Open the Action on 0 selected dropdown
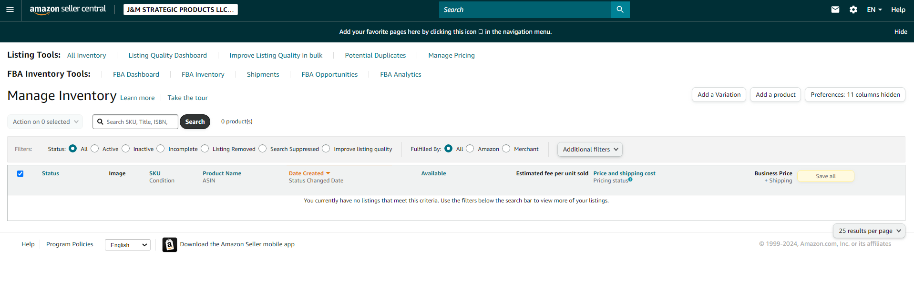 tap(45, 122)
